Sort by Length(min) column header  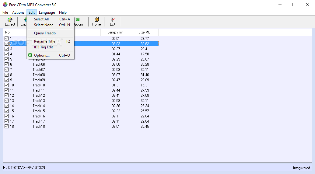(x=116, y=32)
